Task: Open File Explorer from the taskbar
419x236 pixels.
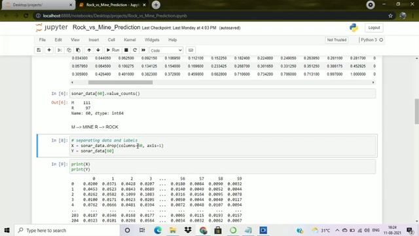Action: [173, 230]
